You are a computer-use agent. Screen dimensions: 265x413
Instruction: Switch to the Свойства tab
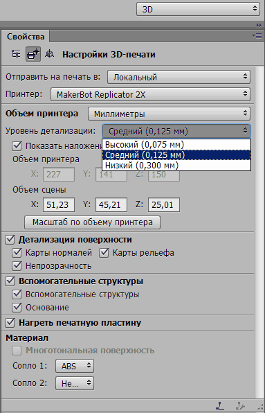tap(26, 37)
